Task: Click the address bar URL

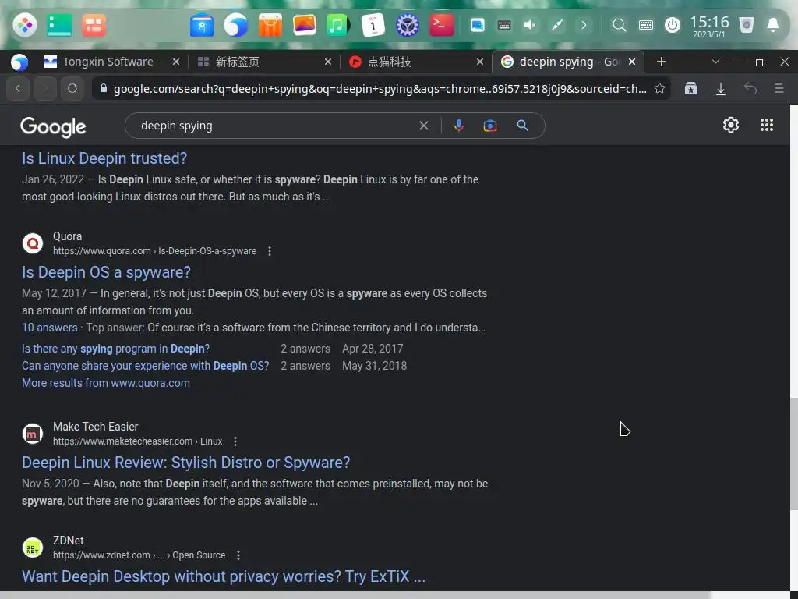Action: coord(380,89)
